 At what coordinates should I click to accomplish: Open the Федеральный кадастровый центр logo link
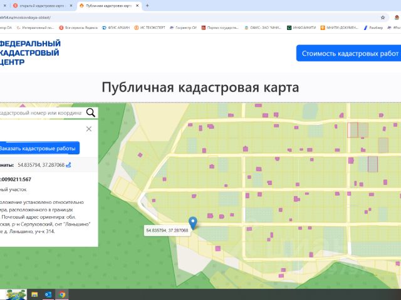click(29, 52)
